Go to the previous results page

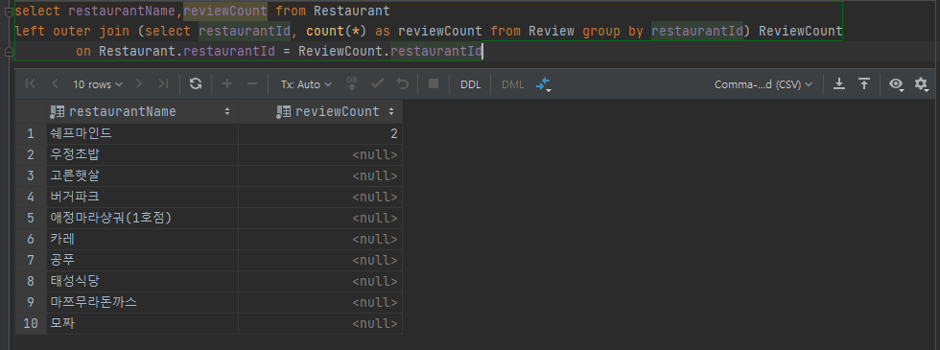click(x=55, y=84)
